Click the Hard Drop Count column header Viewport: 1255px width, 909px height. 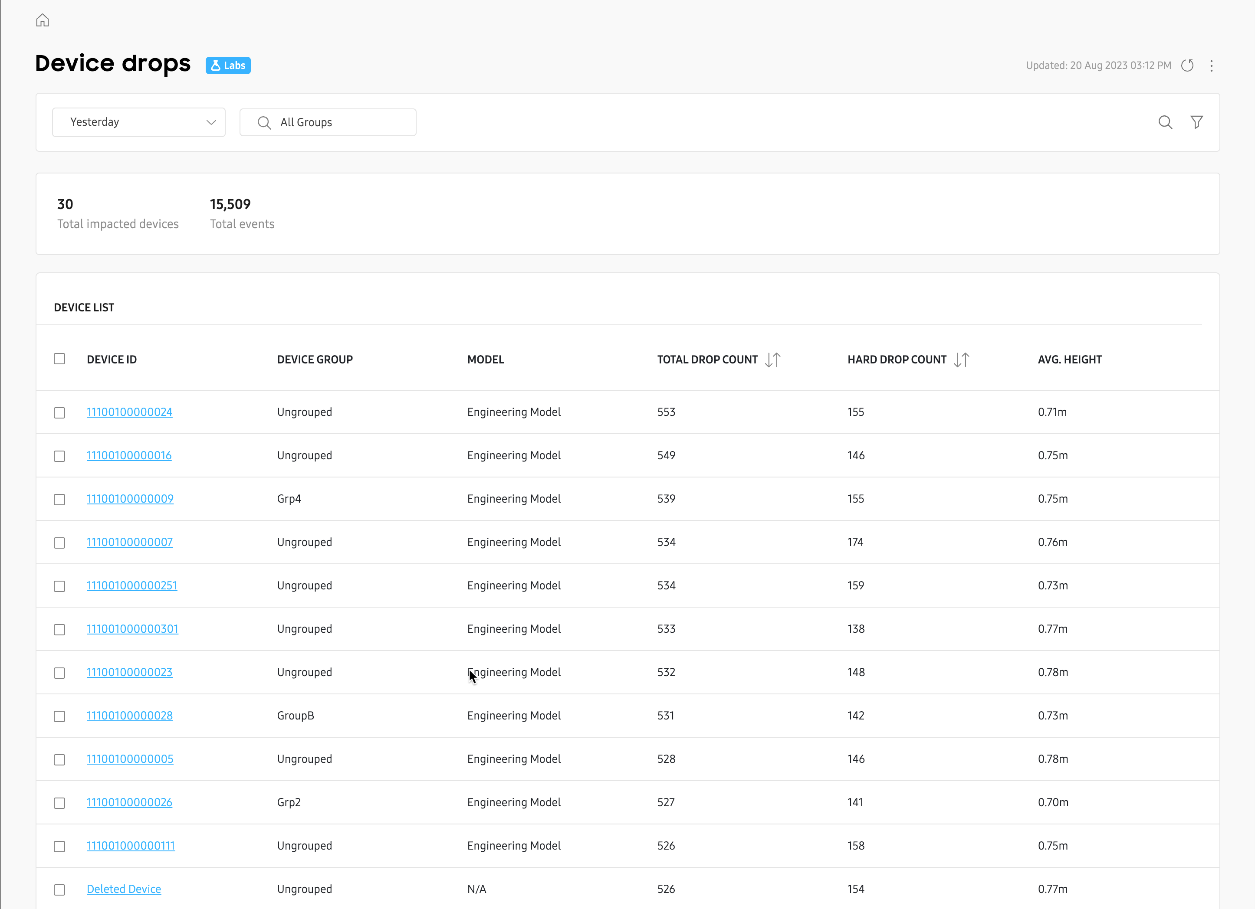pyautogui.click(x=897, y=360)
